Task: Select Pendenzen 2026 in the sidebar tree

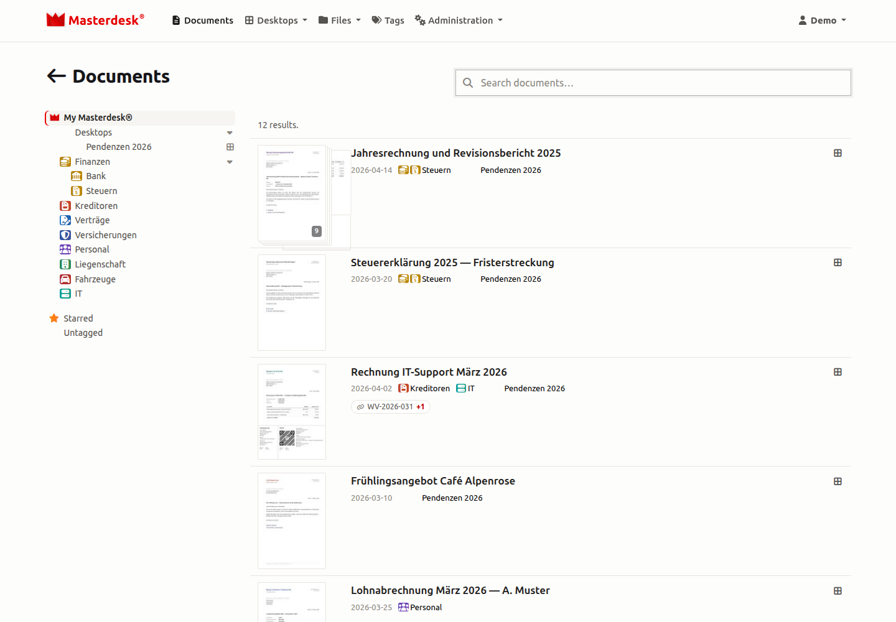Action: (119, 147)
